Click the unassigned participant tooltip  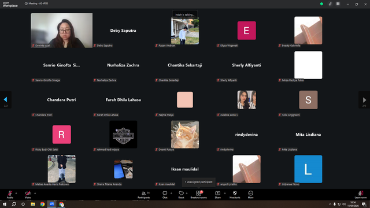198,182
